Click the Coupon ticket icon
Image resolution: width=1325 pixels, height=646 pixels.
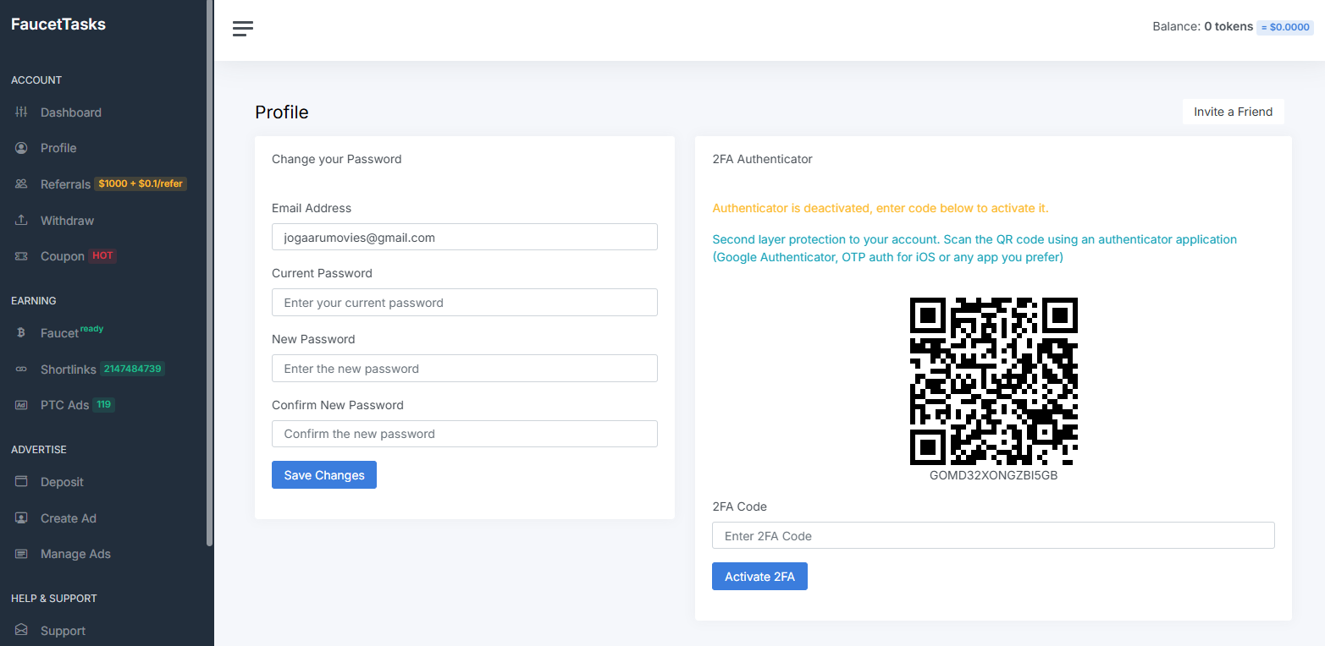point(22,256)
